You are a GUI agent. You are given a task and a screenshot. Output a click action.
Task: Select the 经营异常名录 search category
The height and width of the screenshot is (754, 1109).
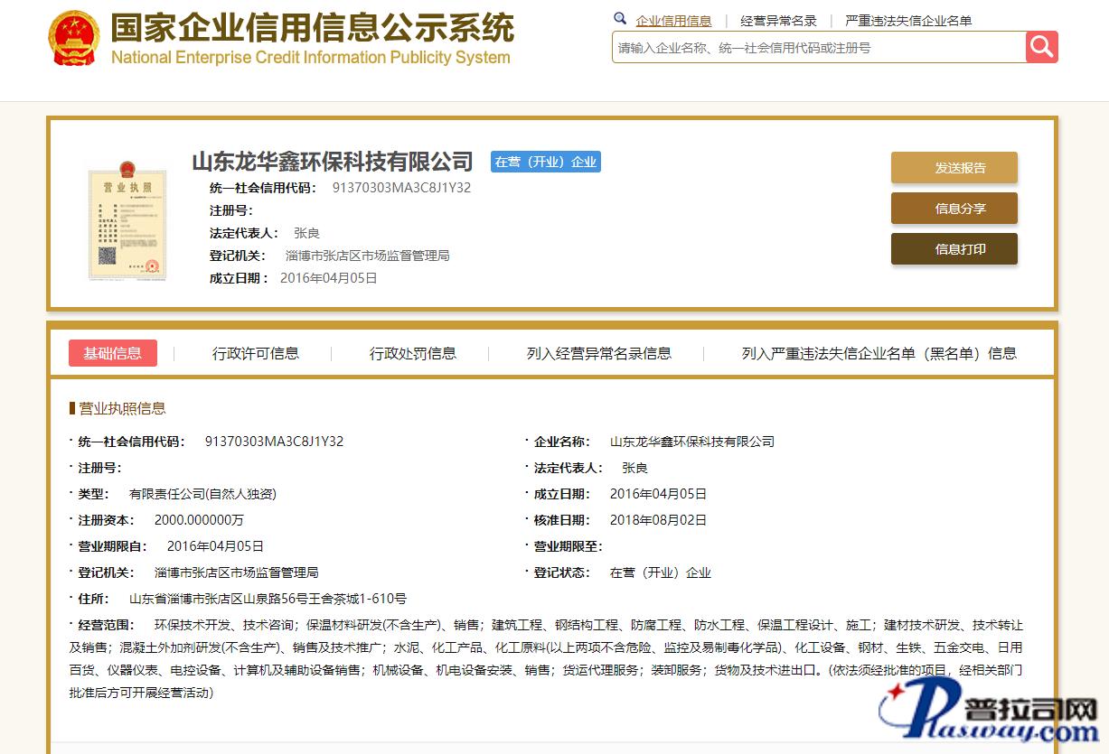point(778,21)
